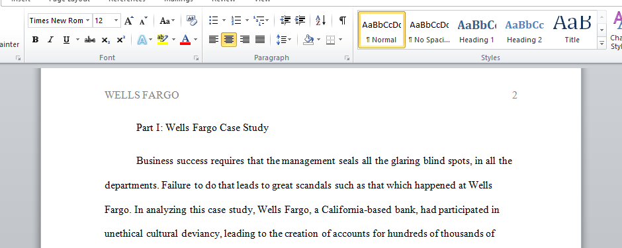Apply yellow text highlight color

[163, 40]
